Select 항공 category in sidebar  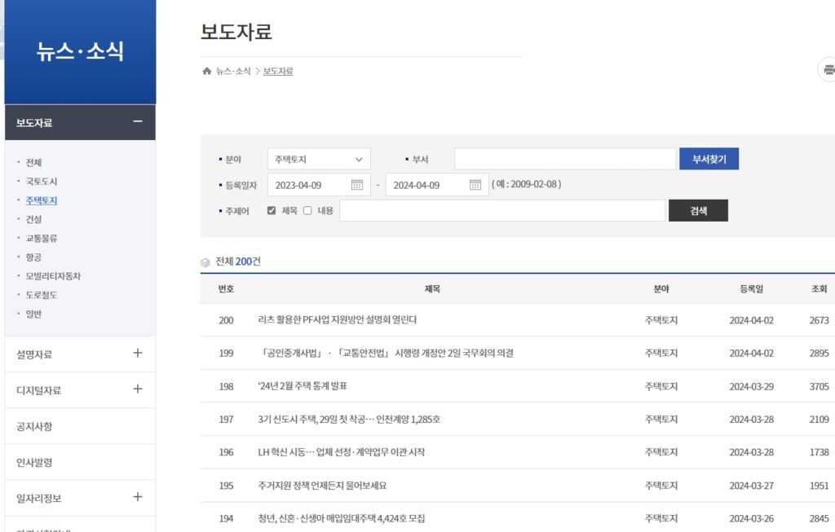tap(33, 257)
